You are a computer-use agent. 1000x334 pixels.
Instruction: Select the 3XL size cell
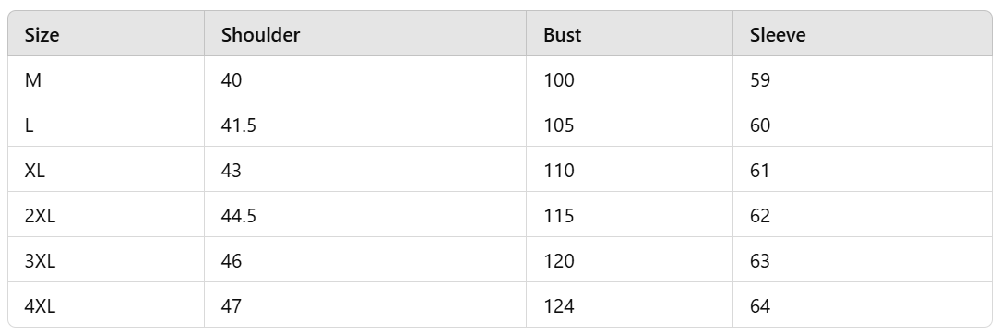pyautogui.click(x=106, y=260)
